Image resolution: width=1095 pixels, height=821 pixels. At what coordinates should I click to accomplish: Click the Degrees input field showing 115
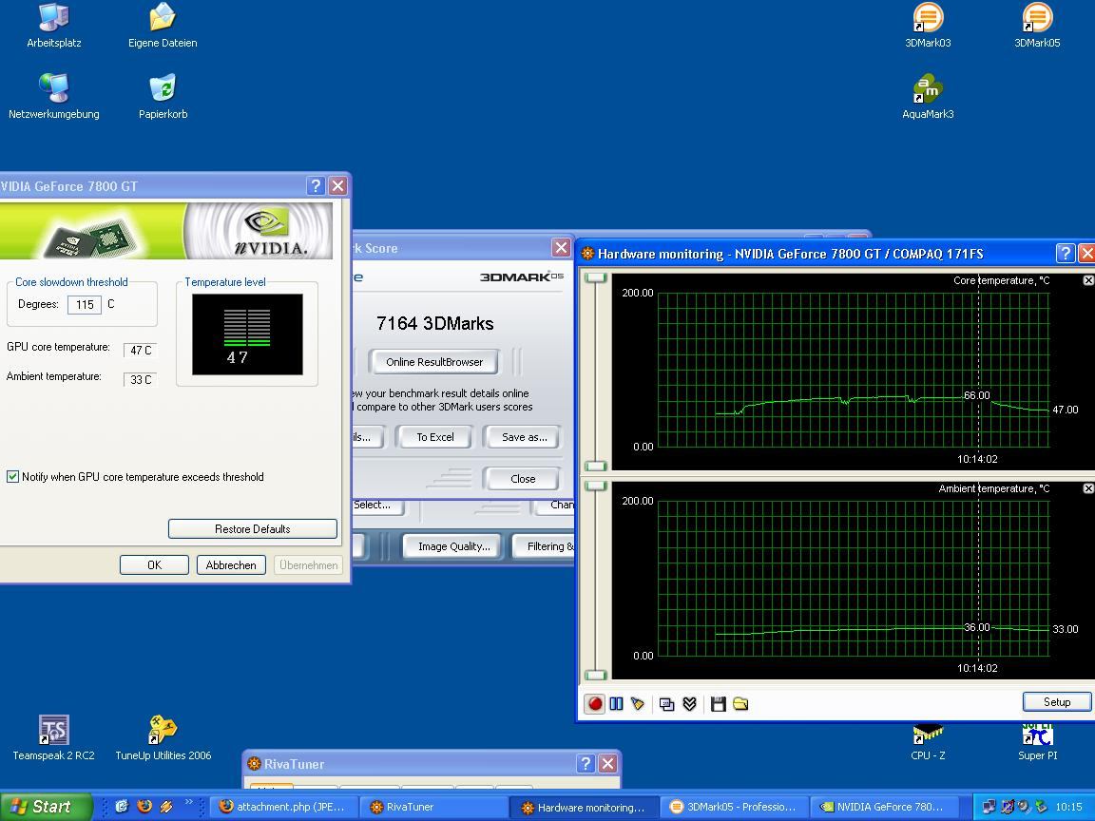(x=85, y=304)
